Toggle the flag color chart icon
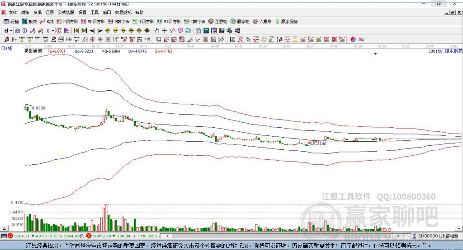 [67, 31]
